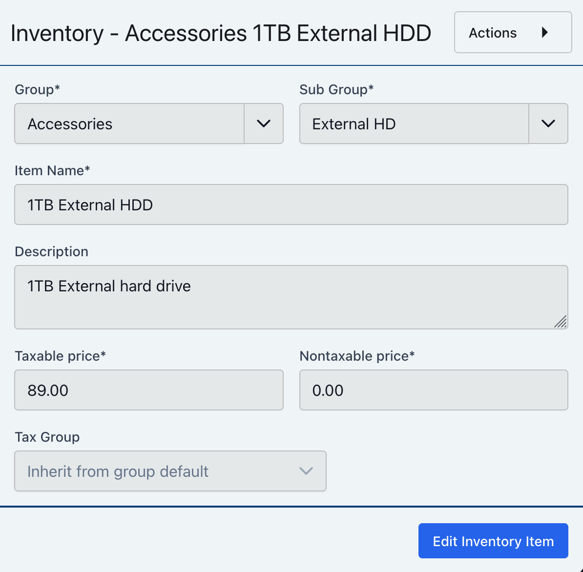
Task: Grab the Description textarea resize handle
Action: (561, 322)
